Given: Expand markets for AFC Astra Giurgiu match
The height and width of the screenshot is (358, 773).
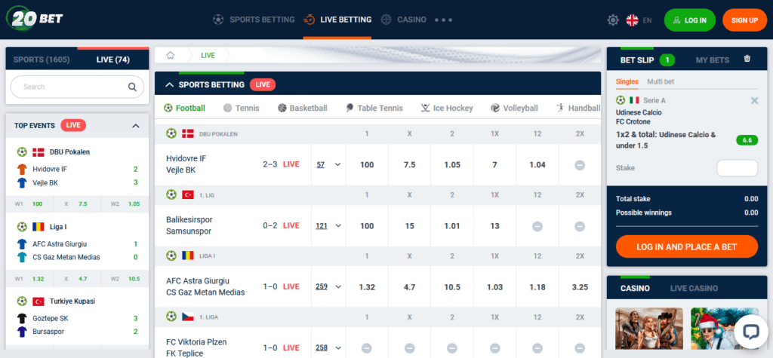Looking at the screenshot, I should click(x=337, y=286).
